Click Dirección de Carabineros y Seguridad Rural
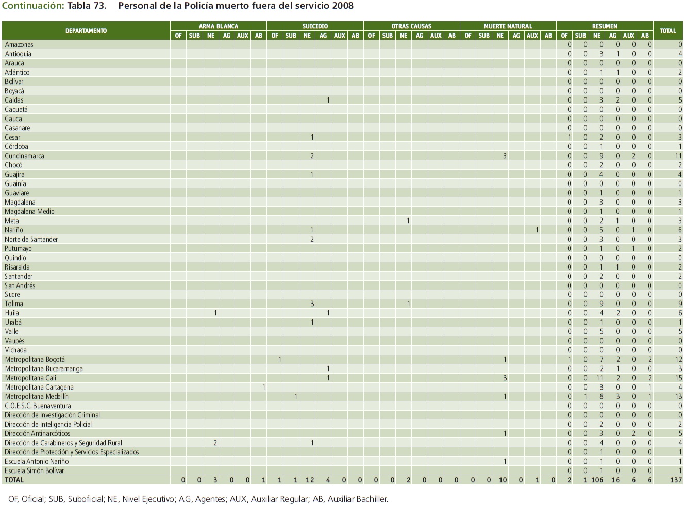The height and width of the screenshot is (505, 685). tap(63, 443)
